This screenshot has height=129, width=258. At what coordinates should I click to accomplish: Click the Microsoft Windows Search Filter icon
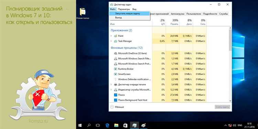116,58
